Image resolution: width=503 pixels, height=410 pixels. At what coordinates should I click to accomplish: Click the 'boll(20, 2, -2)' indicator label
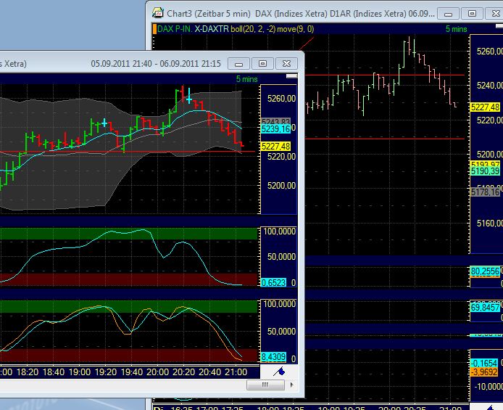pos(253,29)
